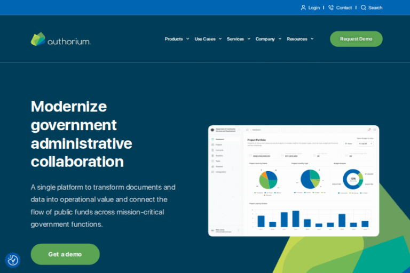
Task: Select Dashboard in the preview sidebar
Action: (x=219, y=139)
